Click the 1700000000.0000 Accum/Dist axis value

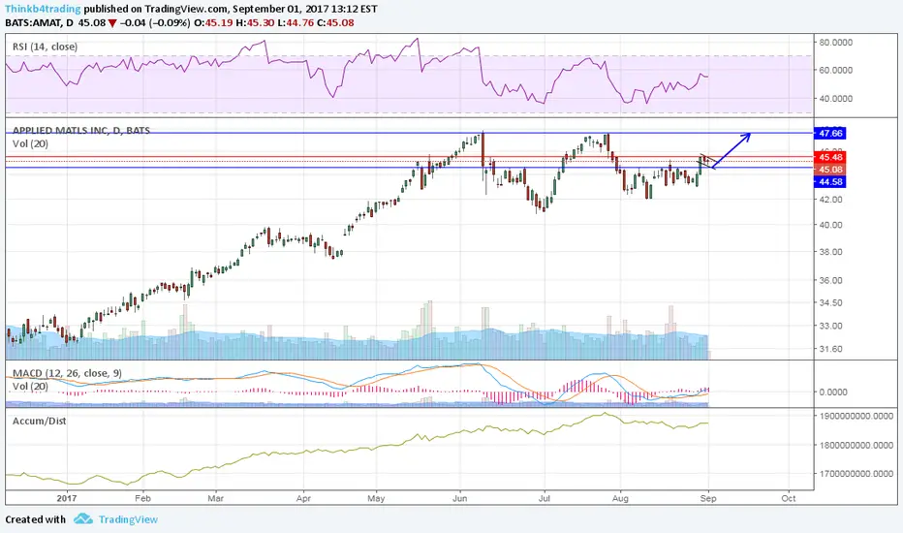(x=856, y=474)
